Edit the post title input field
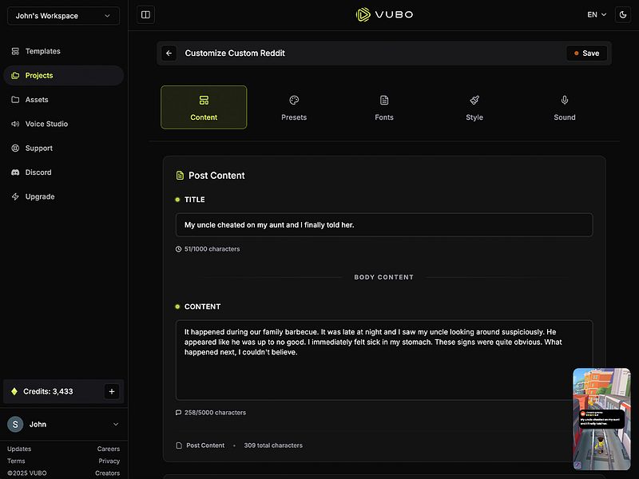The height and width of the screenshot is (479, 639). (383, 224)
